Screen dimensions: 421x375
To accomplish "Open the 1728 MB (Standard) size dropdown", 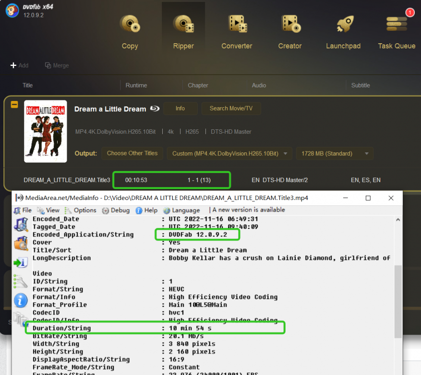I will [x=335, y=153].
